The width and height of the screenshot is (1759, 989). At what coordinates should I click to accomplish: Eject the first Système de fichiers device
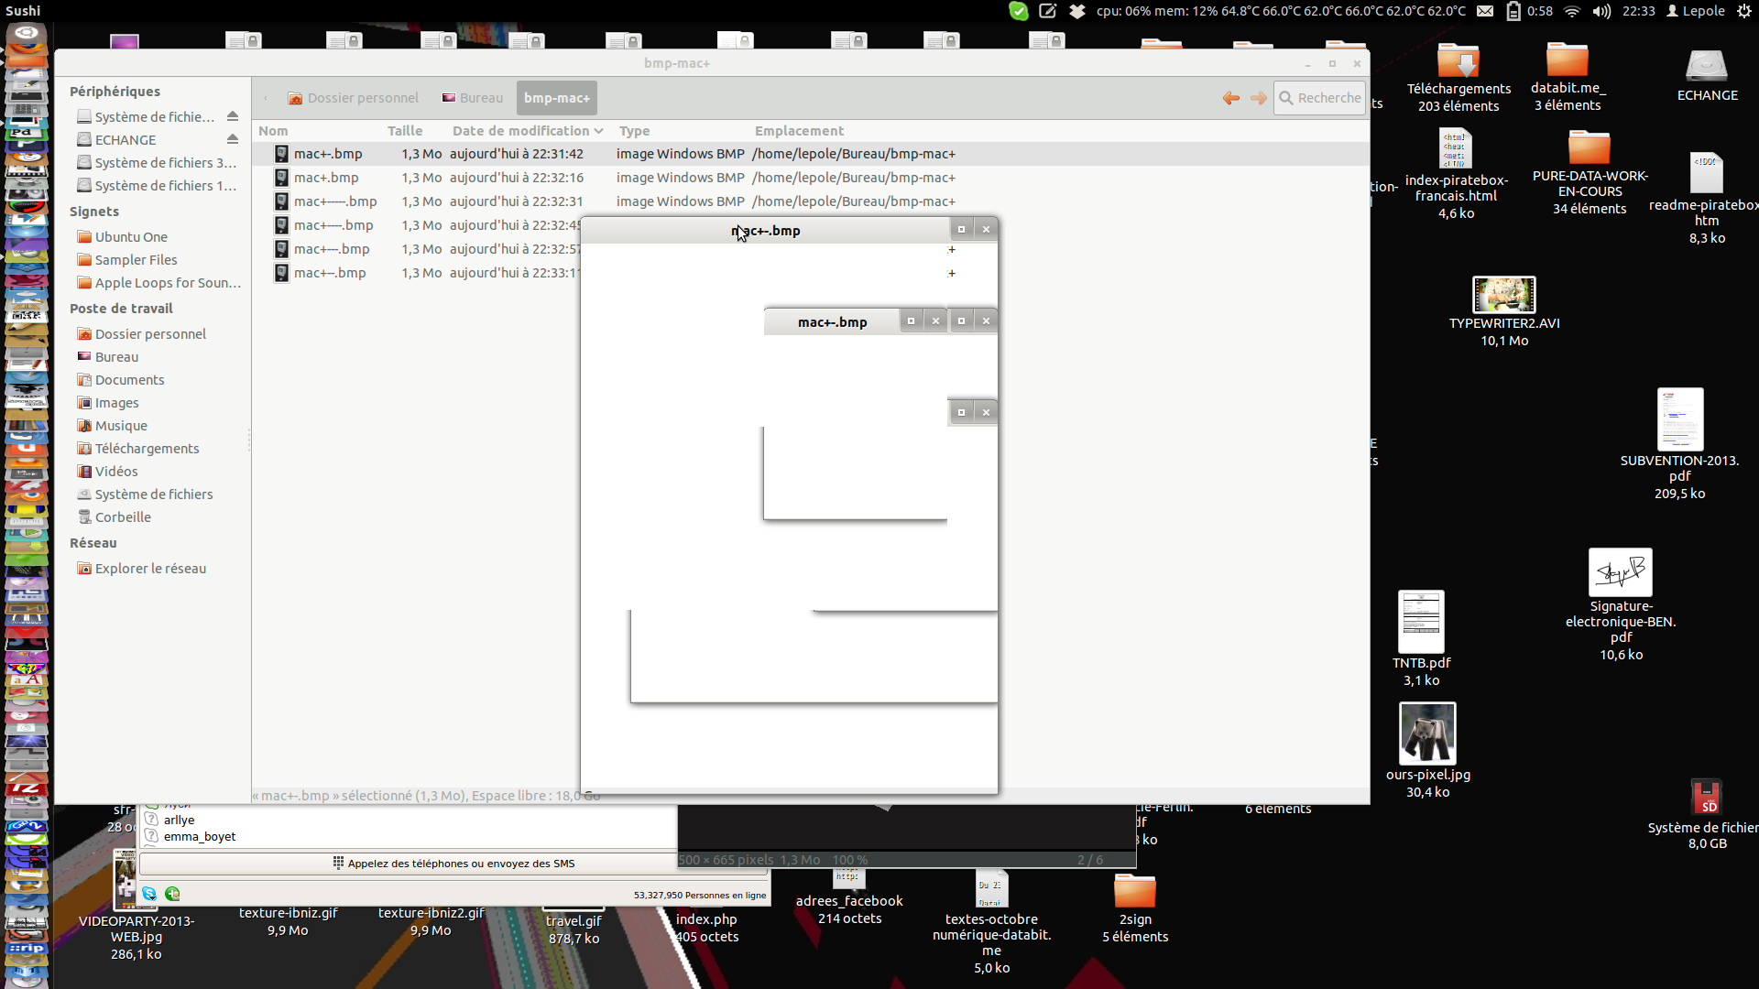point(233,116)
